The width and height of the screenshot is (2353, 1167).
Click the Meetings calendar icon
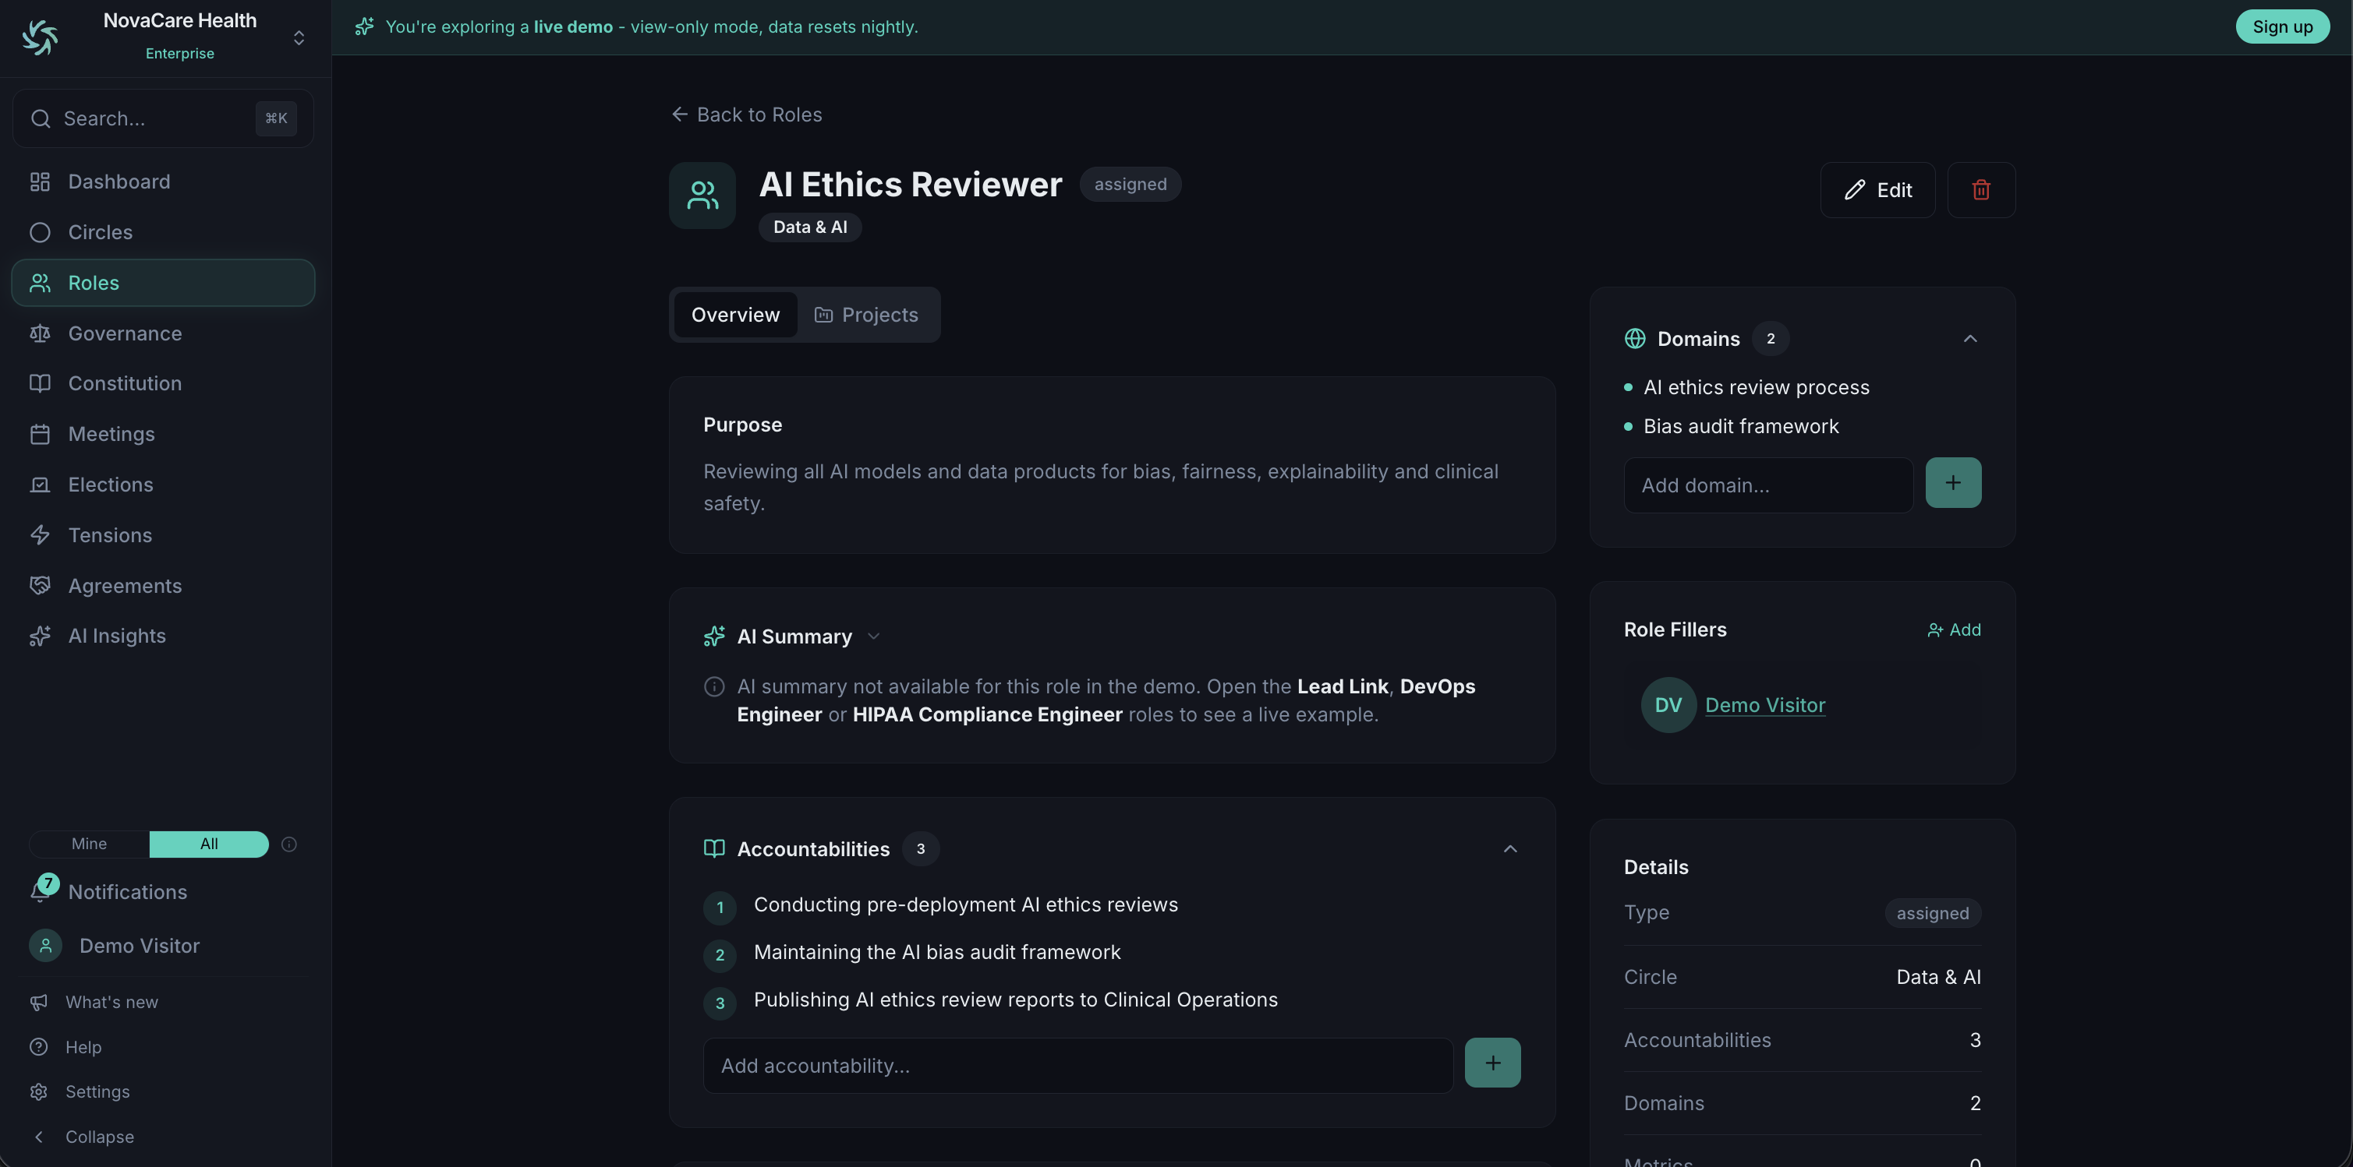pos(39,435)
